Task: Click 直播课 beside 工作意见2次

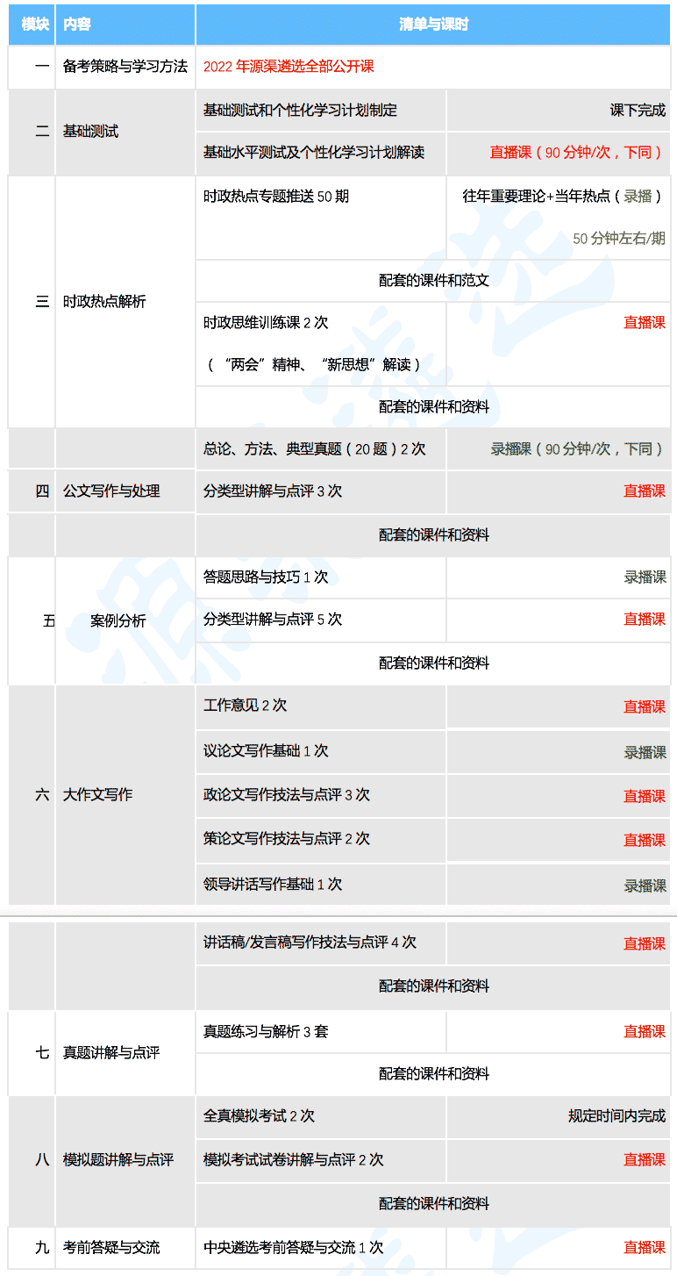Action: 645,707
